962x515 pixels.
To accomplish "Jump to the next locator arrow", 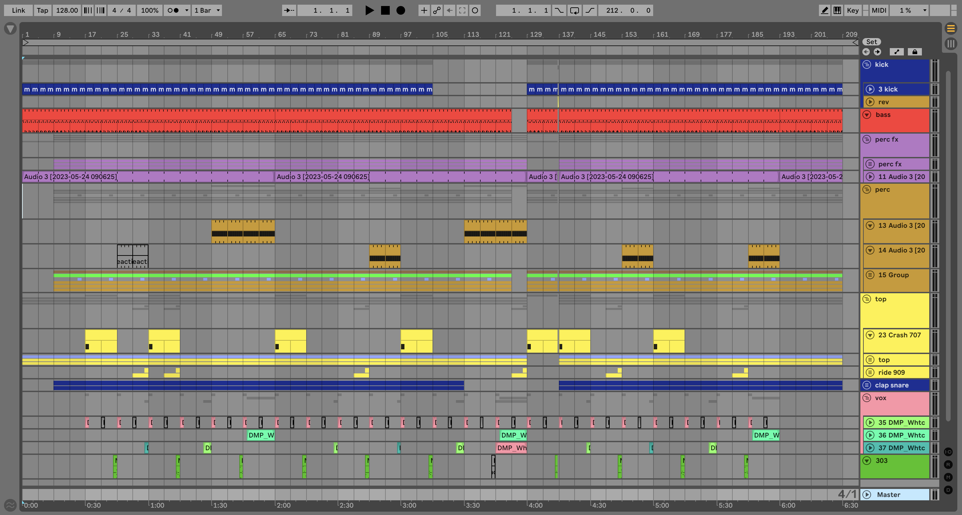I will point(877,52).
